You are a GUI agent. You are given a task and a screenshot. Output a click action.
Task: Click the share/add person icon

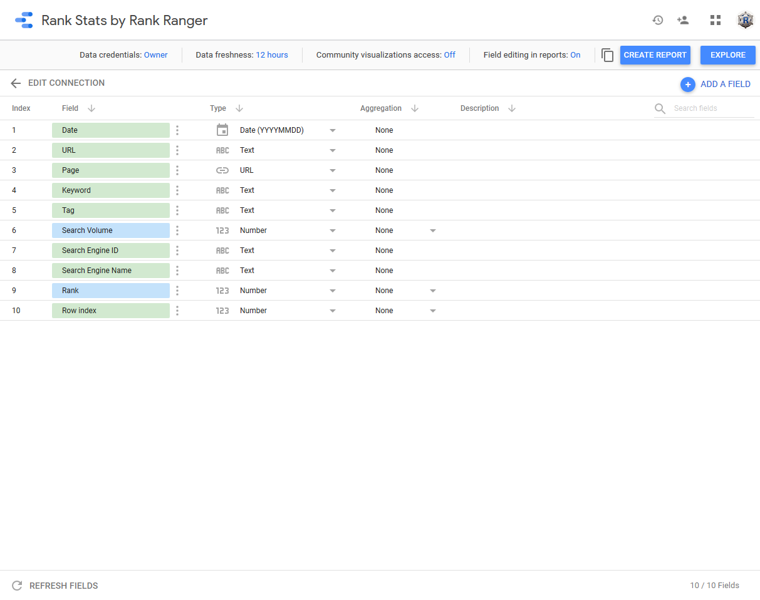[683, 20]
